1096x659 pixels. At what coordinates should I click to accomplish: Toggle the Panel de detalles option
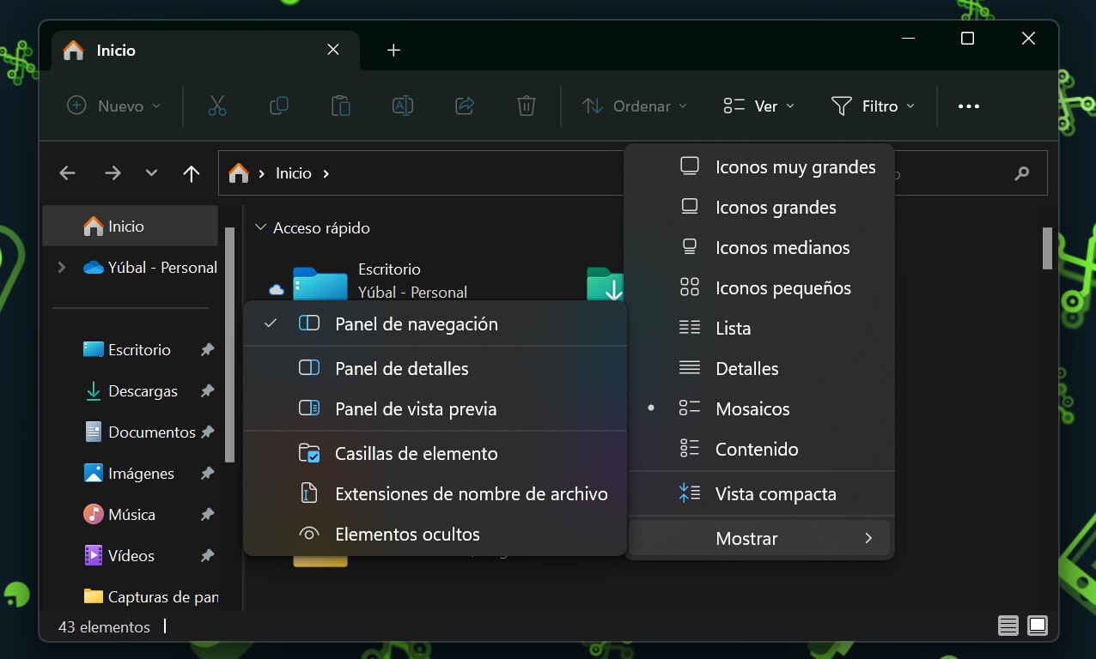pos(401,368)
